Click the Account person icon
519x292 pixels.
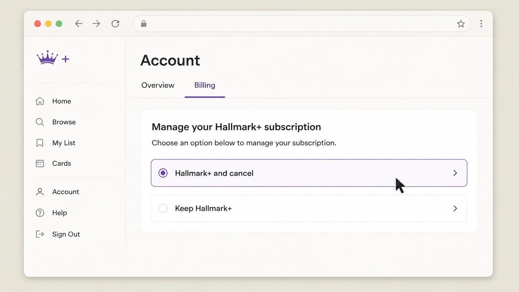[40, 192]
